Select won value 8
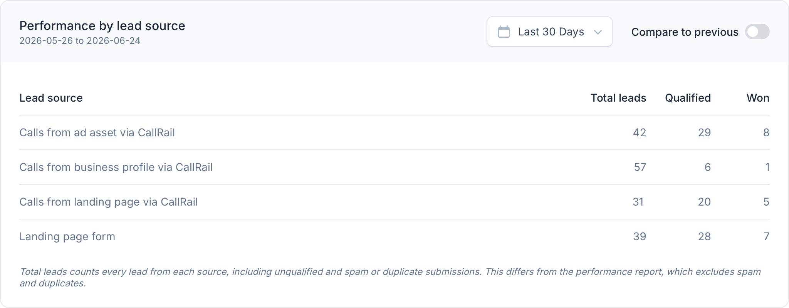789x308 pixels. coord(766,132)
